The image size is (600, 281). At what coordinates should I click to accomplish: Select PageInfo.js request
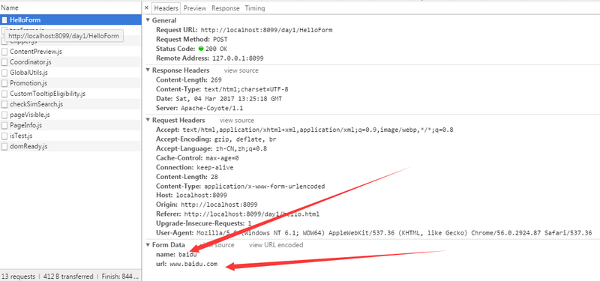tap(70, 125)
